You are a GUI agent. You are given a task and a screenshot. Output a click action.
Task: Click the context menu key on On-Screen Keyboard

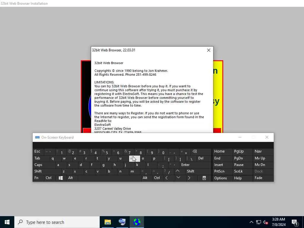click(204, 178)
